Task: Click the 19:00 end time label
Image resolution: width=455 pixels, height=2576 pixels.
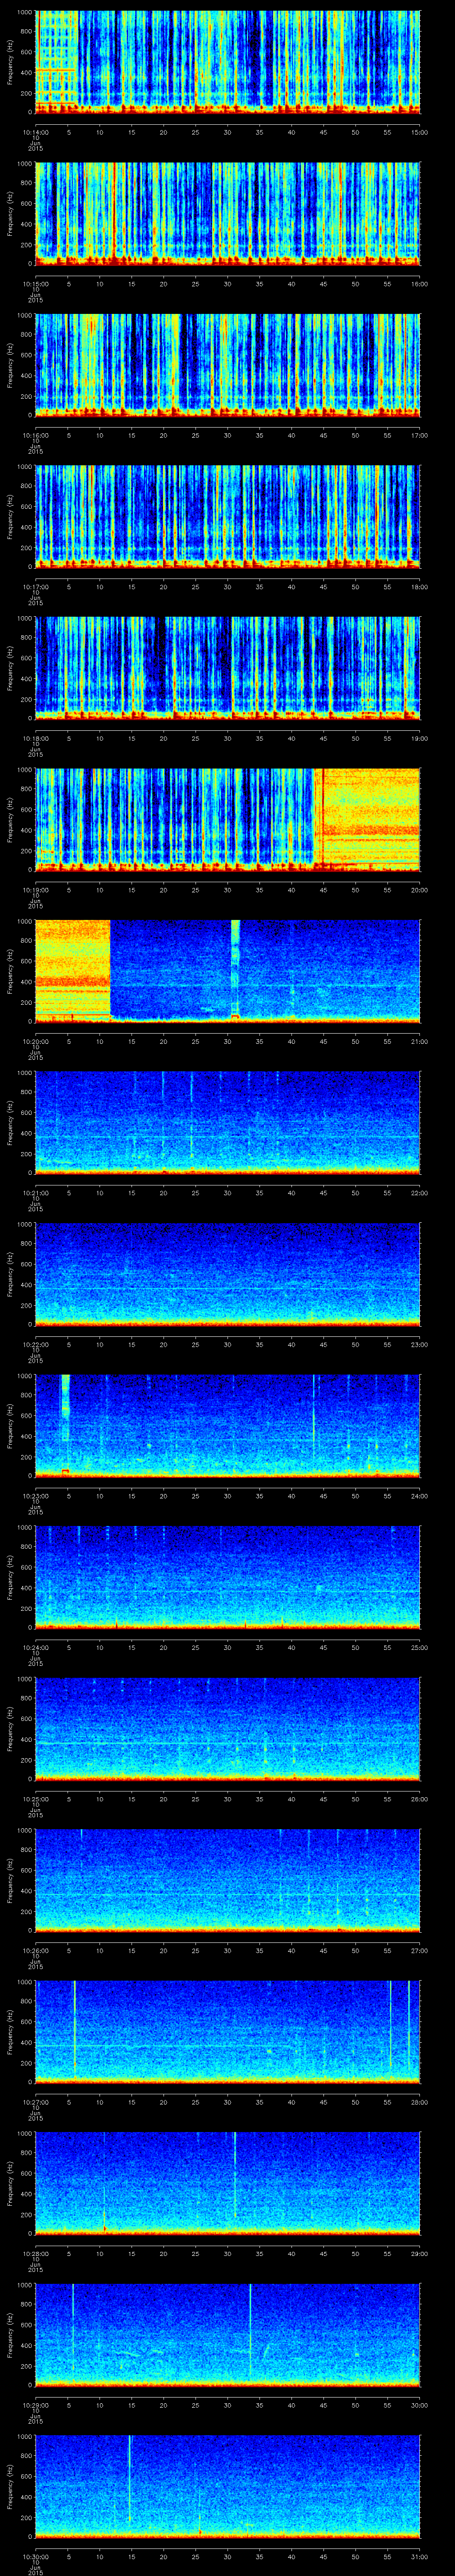Action: pyautogui.click(x=419, y=738)
